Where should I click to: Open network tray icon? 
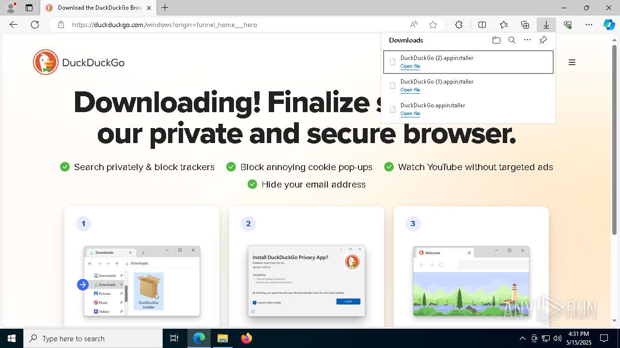point(545,338)
